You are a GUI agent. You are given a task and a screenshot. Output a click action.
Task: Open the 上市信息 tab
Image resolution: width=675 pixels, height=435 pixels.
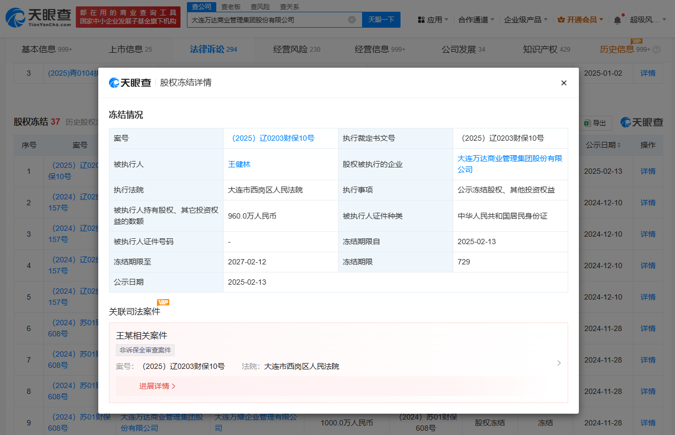point(130,50)
